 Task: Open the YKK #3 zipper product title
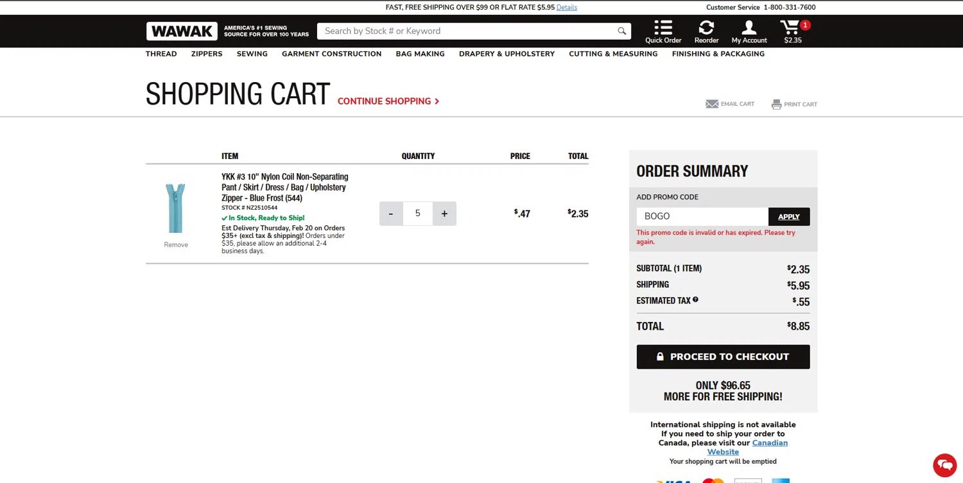click(x=285, y=187)
